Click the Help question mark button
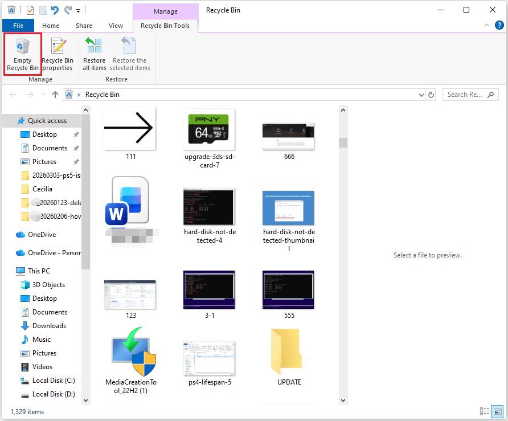 [499, 25]
